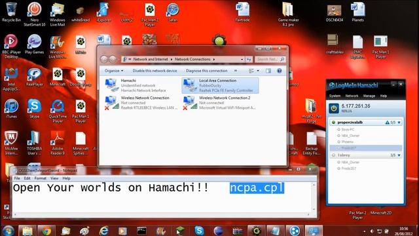The image size is (419, 236).
Task: Click the Notepad horizontal scrollbar
Action: [162, 214]
